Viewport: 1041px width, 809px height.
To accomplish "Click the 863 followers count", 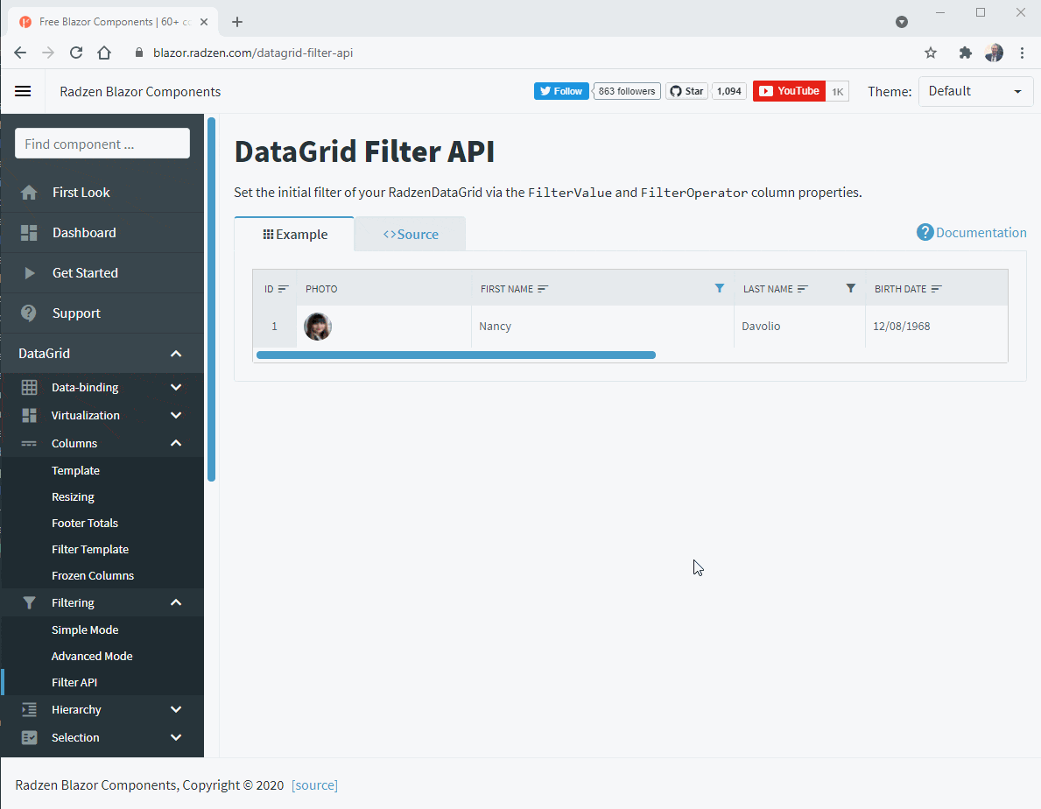I will pyautogui.click(x=627, y=91).
